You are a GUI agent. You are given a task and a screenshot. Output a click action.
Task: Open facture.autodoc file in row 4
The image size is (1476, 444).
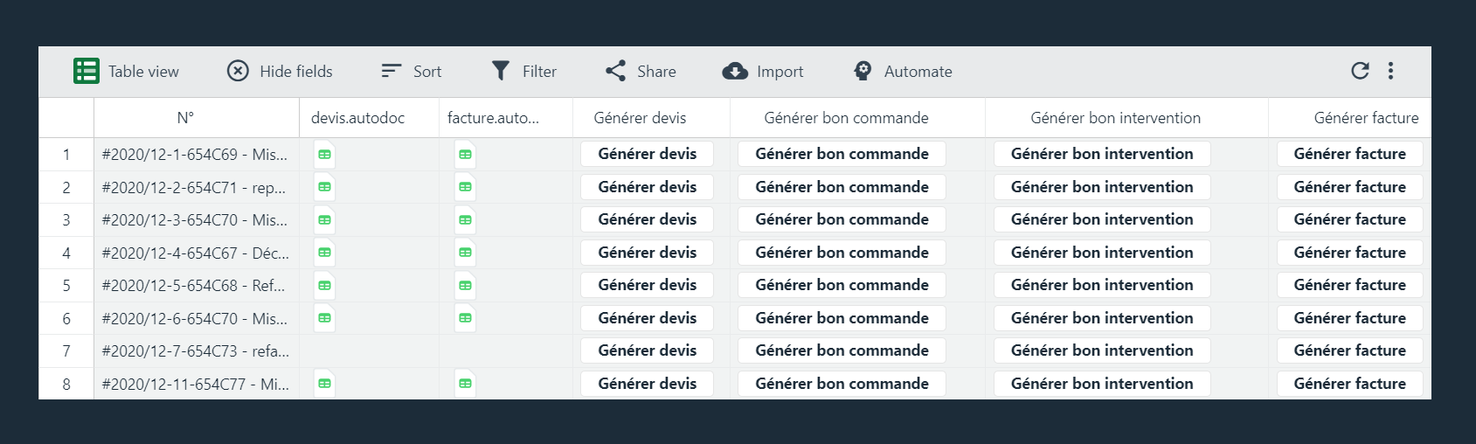(x=465, y=253)
